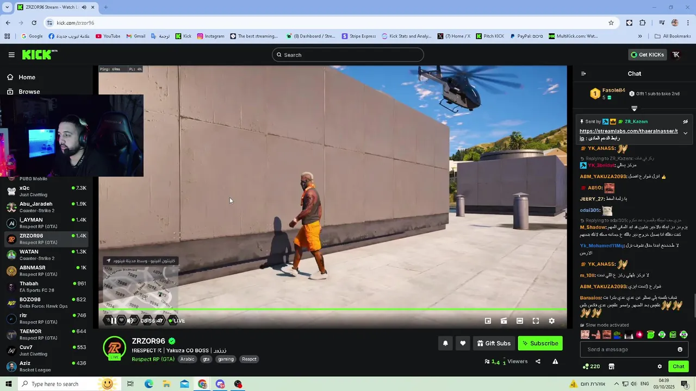Toggle theater mode in video player

(x=520, y=321)
